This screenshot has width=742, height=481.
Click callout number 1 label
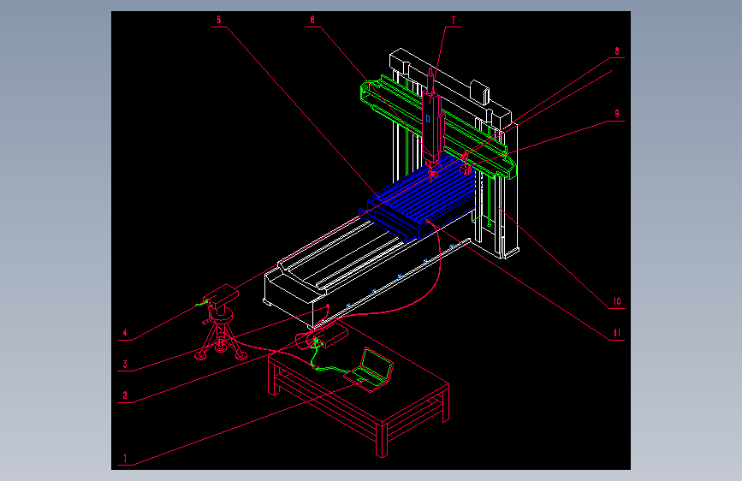(125, 458)
